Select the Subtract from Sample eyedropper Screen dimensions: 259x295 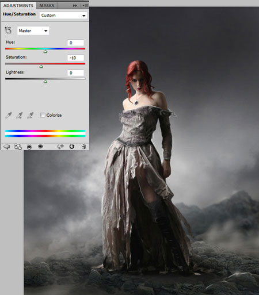(x=30, y=115)
